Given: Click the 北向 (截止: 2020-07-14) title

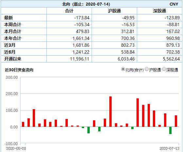Looking at the screenshot, I should tap(86, 4).
